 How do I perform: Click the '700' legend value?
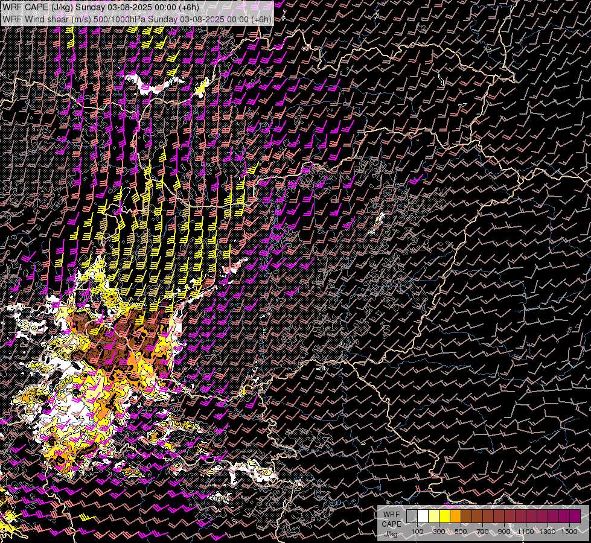tap(482, 532)
